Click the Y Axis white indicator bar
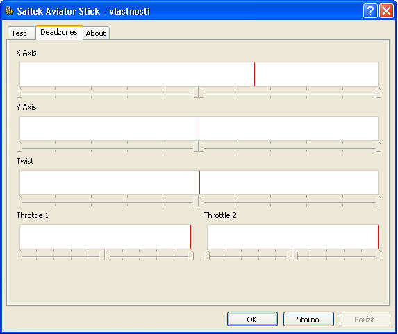 pyautogui.click(x=199, y=128)
